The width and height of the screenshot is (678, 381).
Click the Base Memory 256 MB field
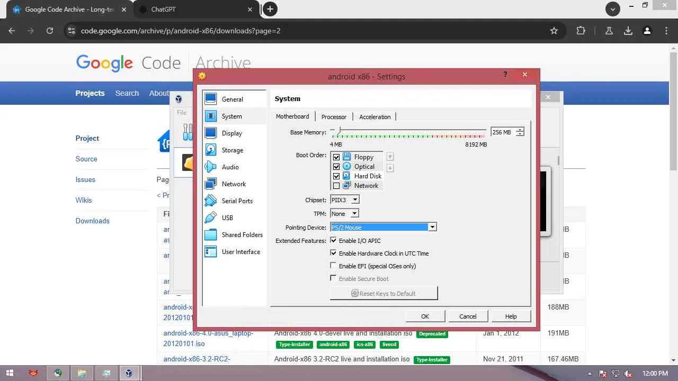click(503, 132)
